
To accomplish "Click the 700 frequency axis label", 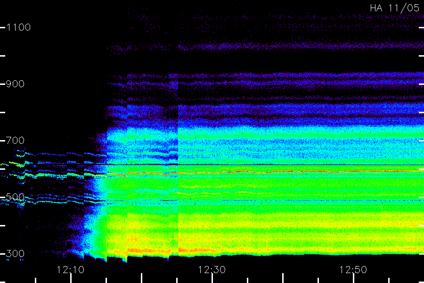I will (15, 141).
